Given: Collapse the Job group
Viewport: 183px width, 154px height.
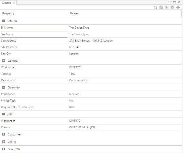Looking at the screenshot, I should [4, 114].
